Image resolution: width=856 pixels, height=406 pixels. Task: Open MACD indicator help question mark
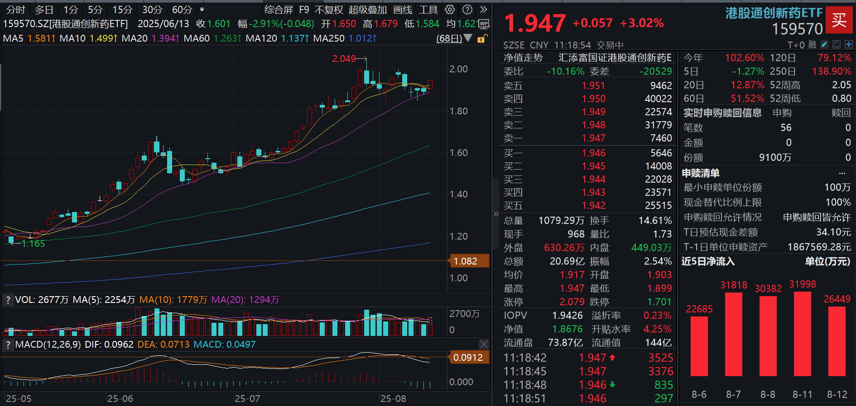pyautogui.click(x=8, y=345)
